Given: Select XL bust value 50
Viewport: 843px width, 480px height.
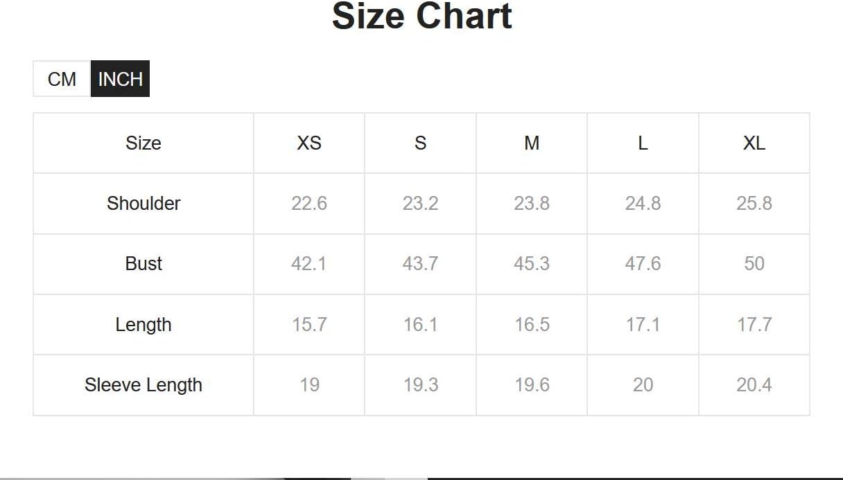Looking at the screenshot, I should [754, 264].
